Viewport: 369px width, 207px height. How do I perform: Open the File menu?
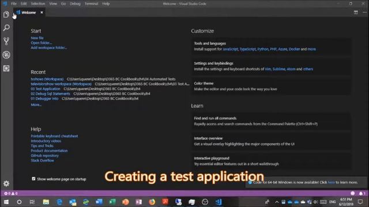click(x=14, y=4)
